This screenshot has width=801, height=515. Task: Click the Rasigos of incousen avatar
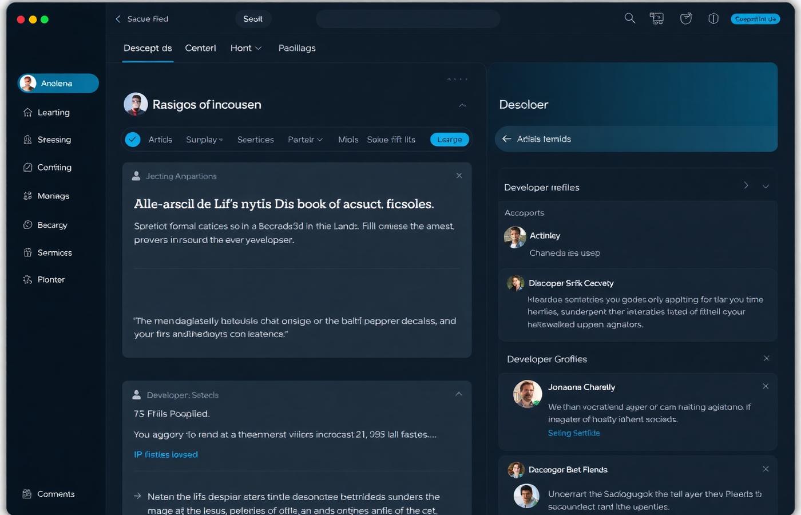click(x=136, y=104)
